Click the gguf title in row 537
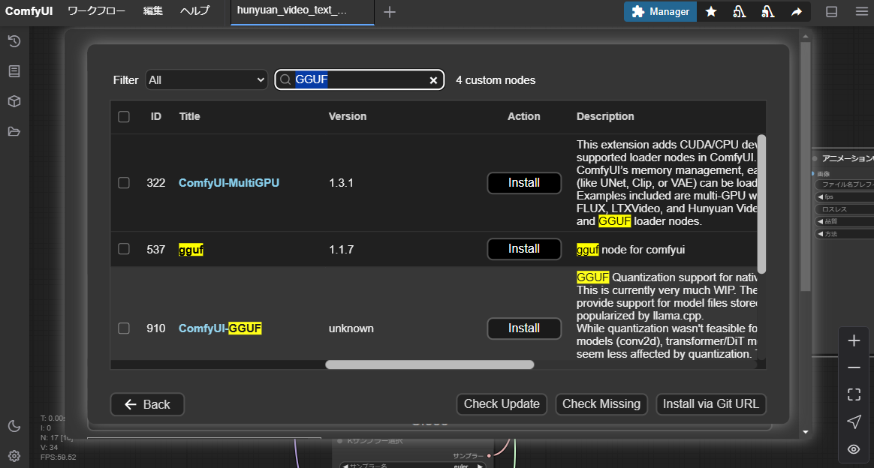This screenshot has height=468, width=874. (191, 249)
